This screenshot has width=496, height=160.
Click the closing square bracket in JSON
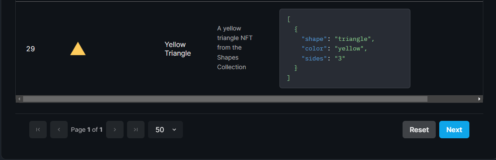point(289,77)
